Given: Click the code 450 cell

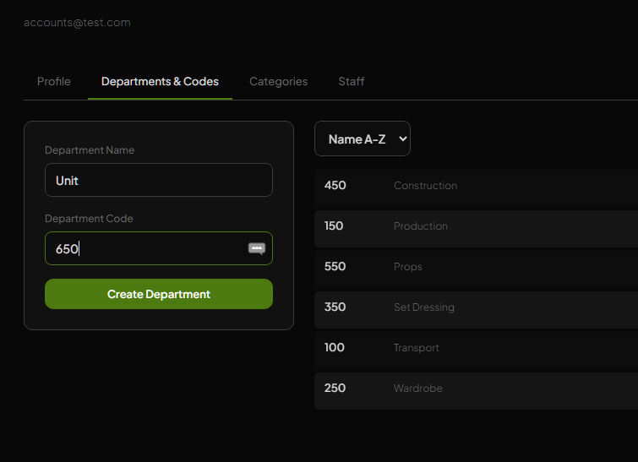Looking at the screenshot, I should pos(335,186).
